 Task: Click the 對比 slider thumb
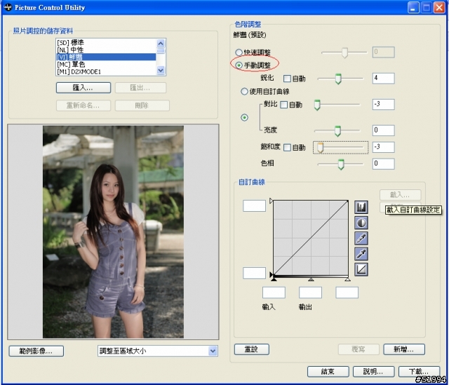[x=317, y=105]
